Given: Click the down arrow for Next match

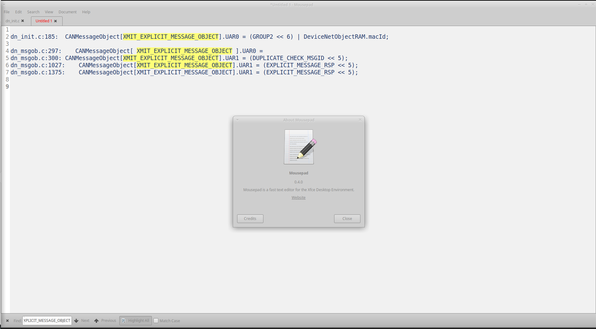Looking at the screenshot, I should pyautogui.click(x=76, y=321).
